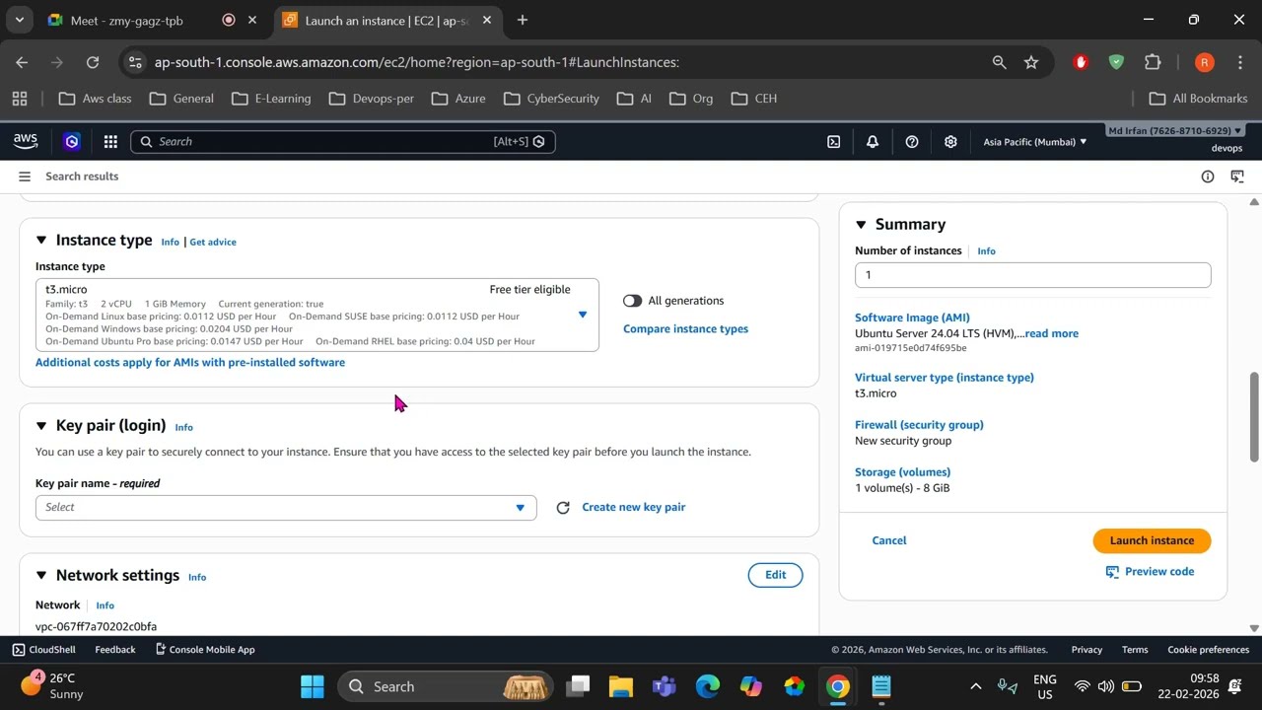Open the browser zoom magnifier icon
Image resolution: width=1262 pixels, height=710 pixels.
999,62
